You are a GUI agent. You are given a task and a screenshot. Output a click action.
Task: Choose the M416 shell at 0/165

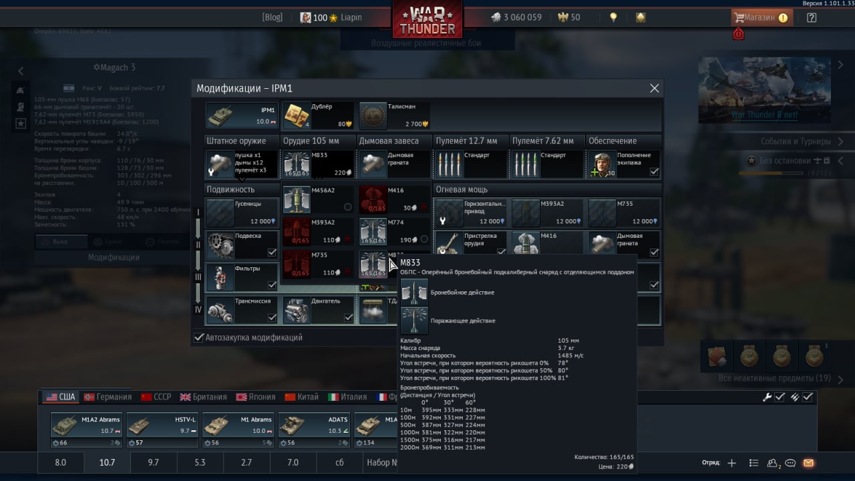tap(394, 199)
